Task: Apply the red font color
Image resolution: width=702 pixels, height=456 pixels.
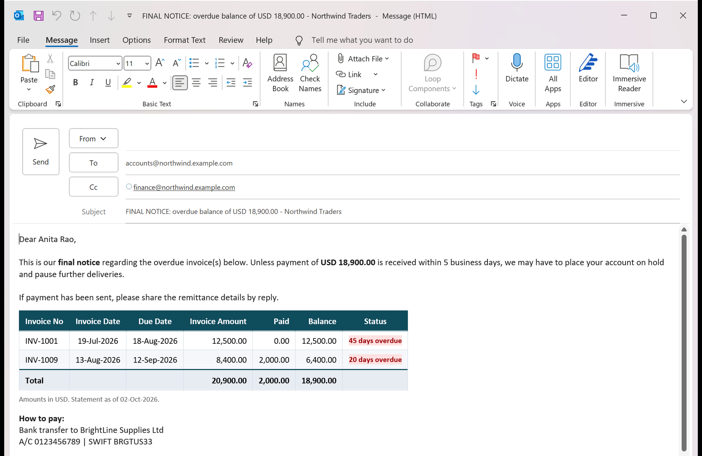Action: click(152, 83)
